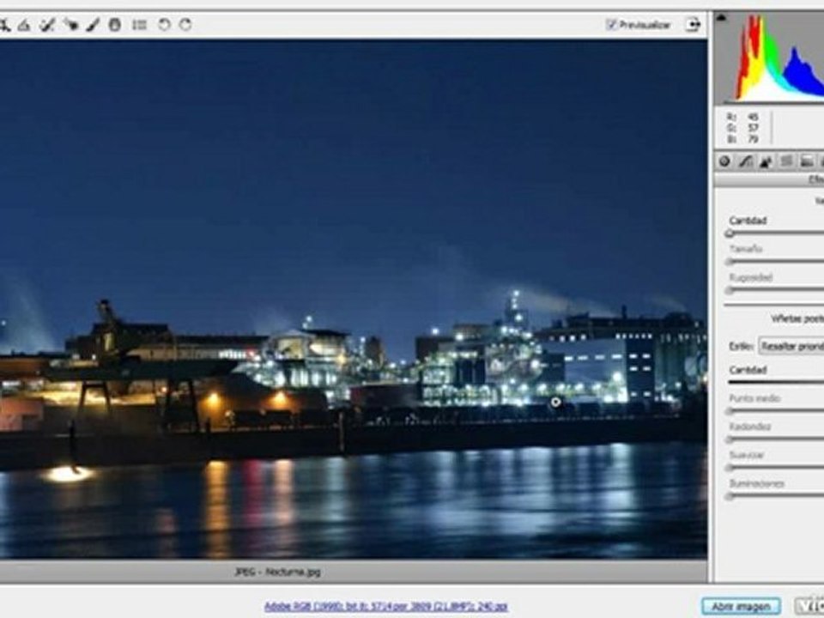This screenshot has width=824, height=618.
Task: Toggle full screen mode icon
Action: (x=693, y=25)
